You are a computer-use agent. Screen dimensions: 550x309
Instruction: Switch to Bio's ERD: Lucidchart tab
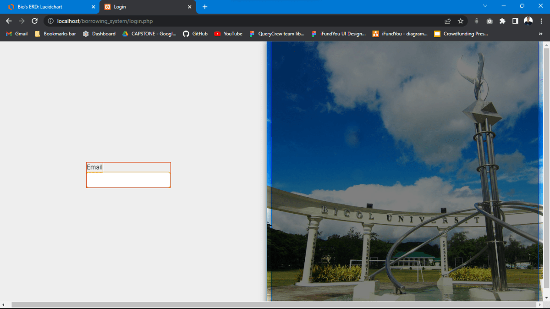[x=49, y=7]
